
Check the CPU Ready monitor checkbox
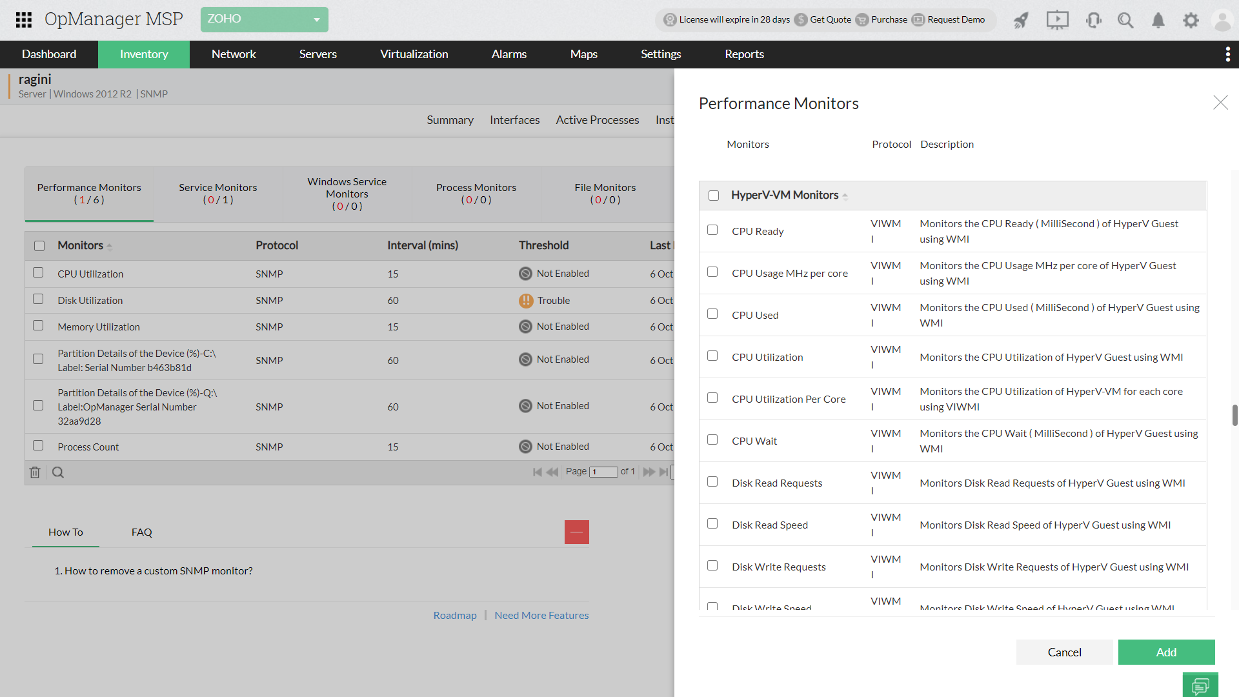(x=712, y=230)
